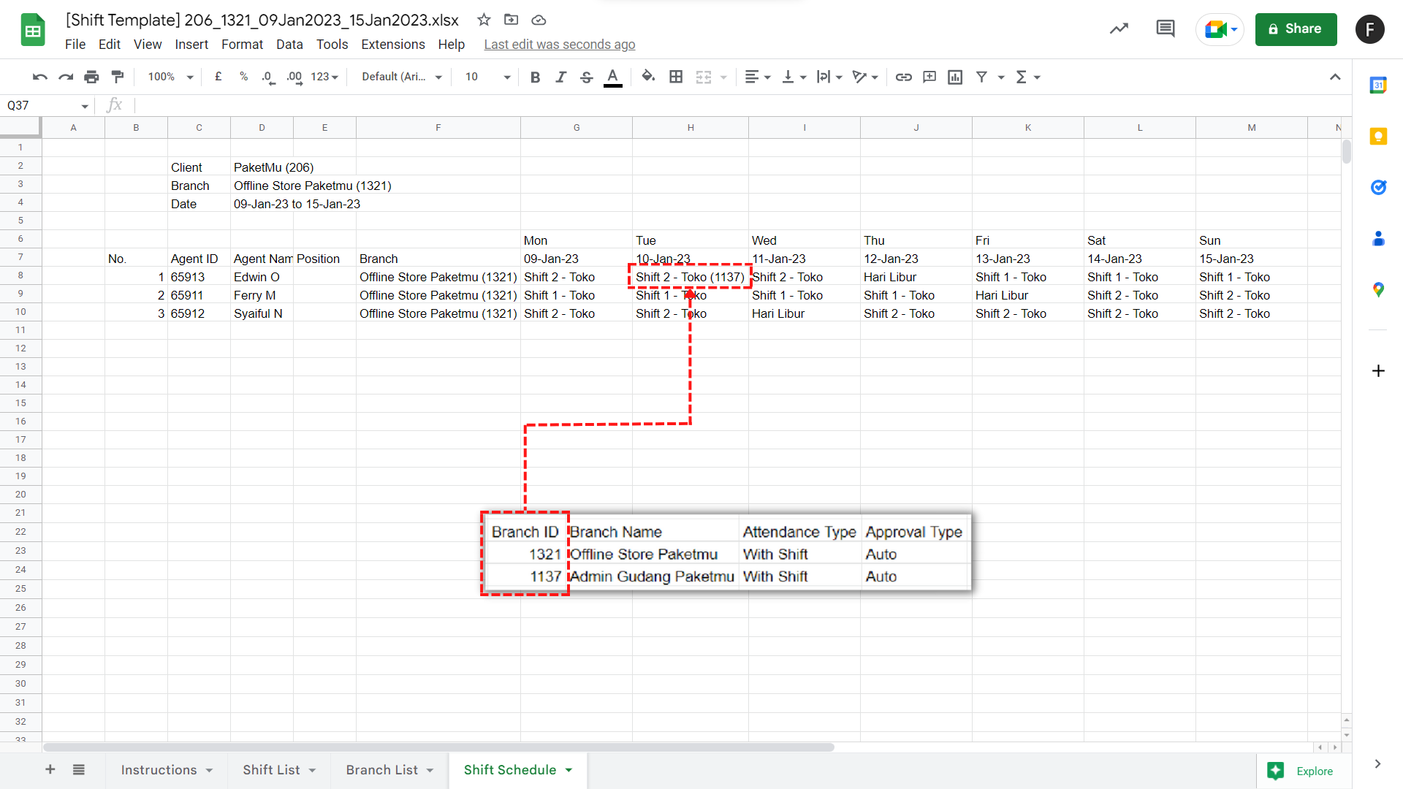Click the green Share button

coord(1296,29)
